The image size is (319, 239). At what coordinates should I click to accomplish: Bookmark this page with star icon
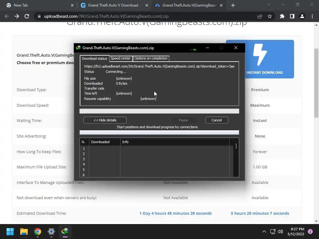(270, 16)
